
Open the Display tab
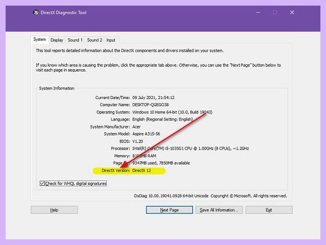[x=57, y=40]
